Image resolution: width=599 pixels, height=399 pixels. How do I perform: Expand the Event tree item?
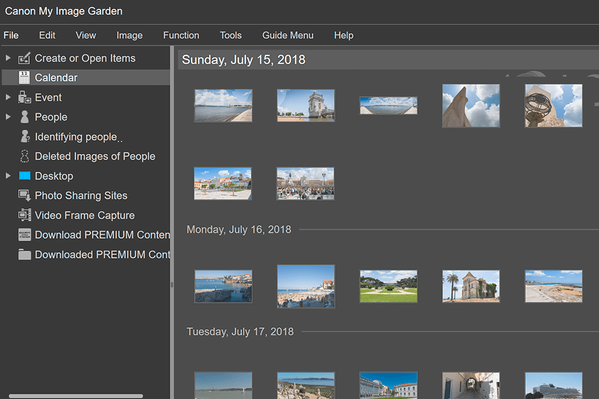pyautogui.click(x=8, y=97)
